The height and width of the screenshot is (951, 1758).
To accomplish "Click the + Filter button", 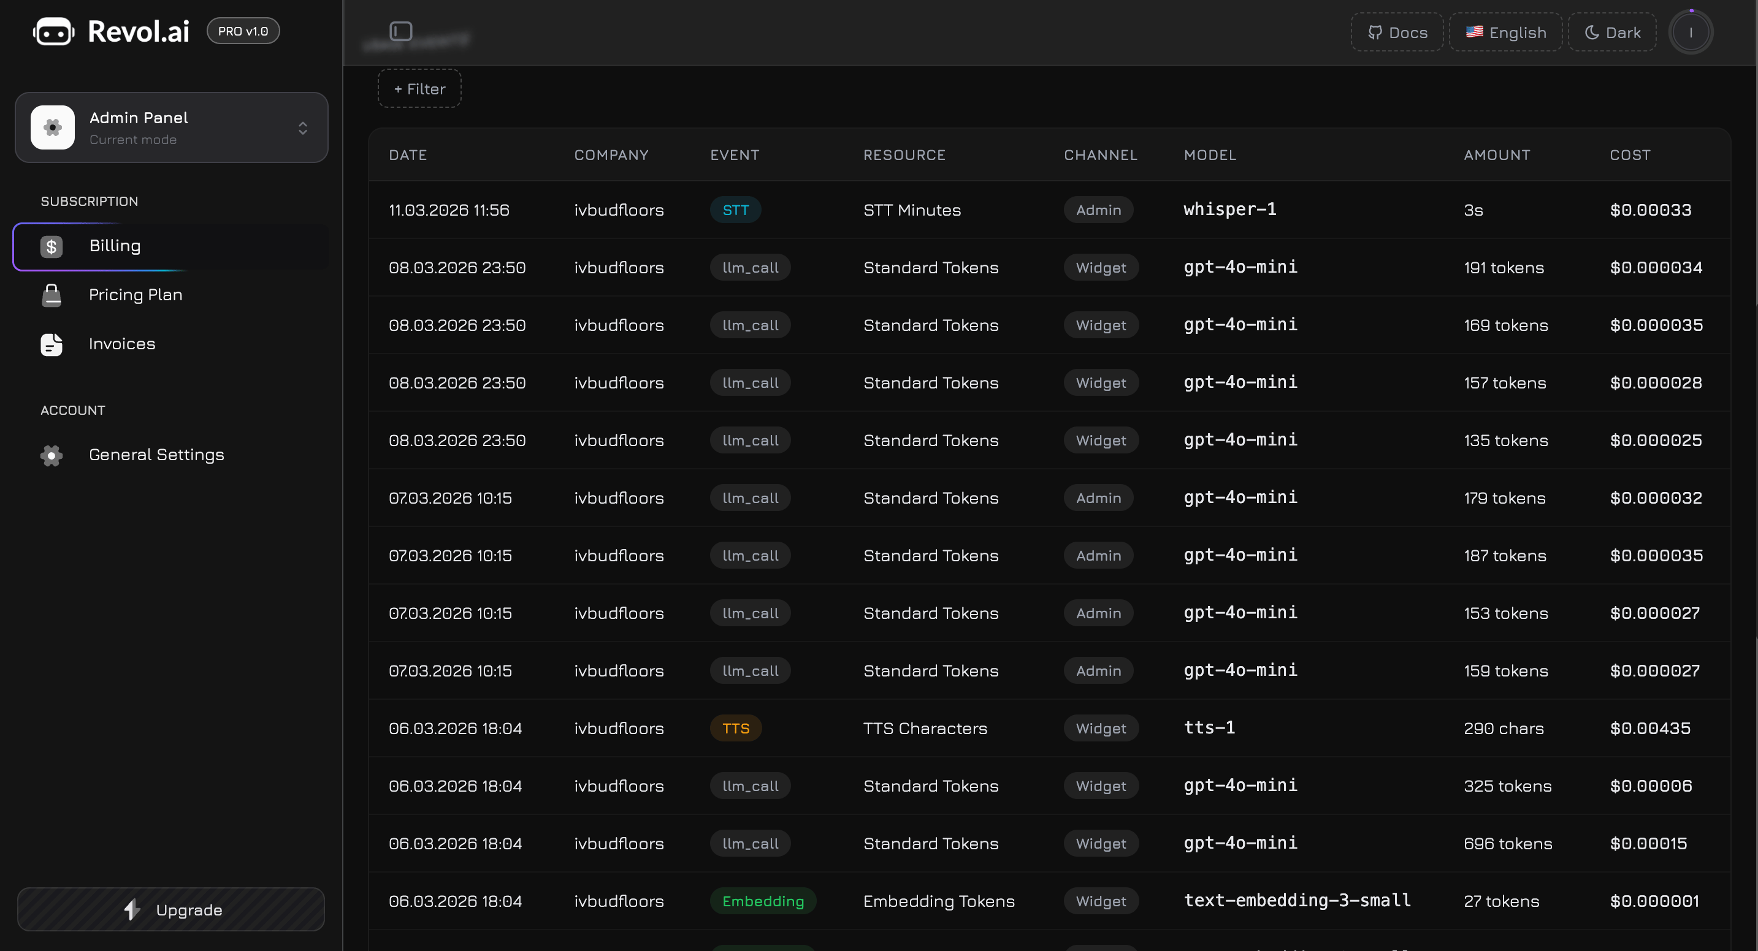I will click(419, 89).
